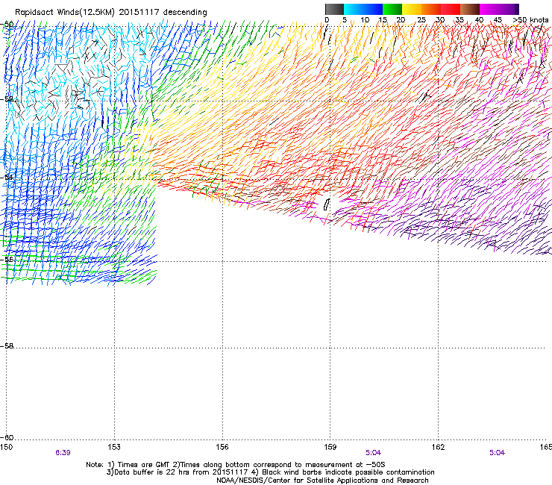Pick the cyan 5-10 knots colorbar segment
This screenshot has height=485, width=552.
(353, 9)
